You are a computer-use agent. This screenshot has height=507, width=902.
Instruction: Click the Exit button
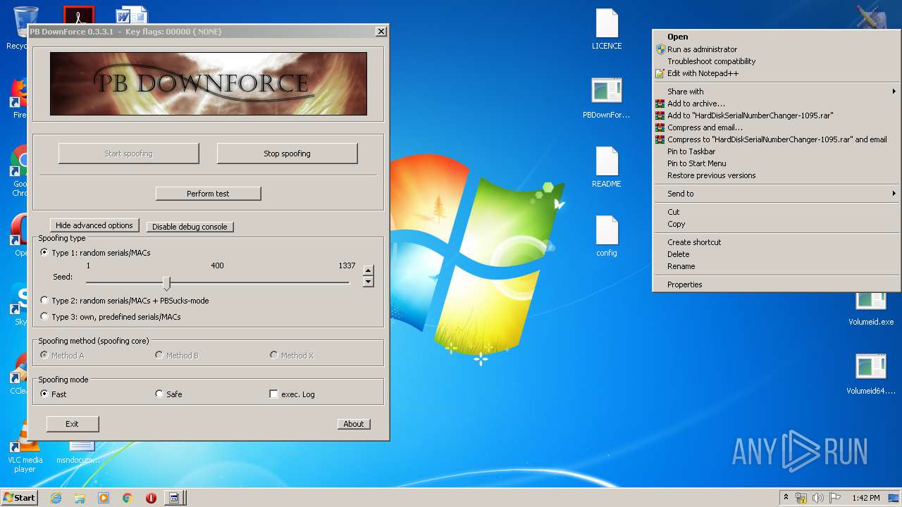coord(73,424)
